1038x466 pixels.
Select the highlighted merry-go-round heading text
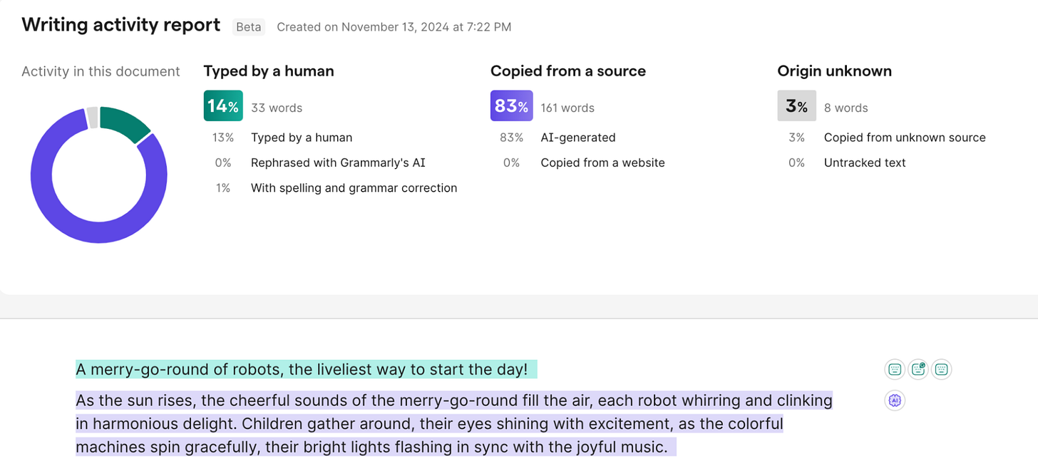click(305, 369)
